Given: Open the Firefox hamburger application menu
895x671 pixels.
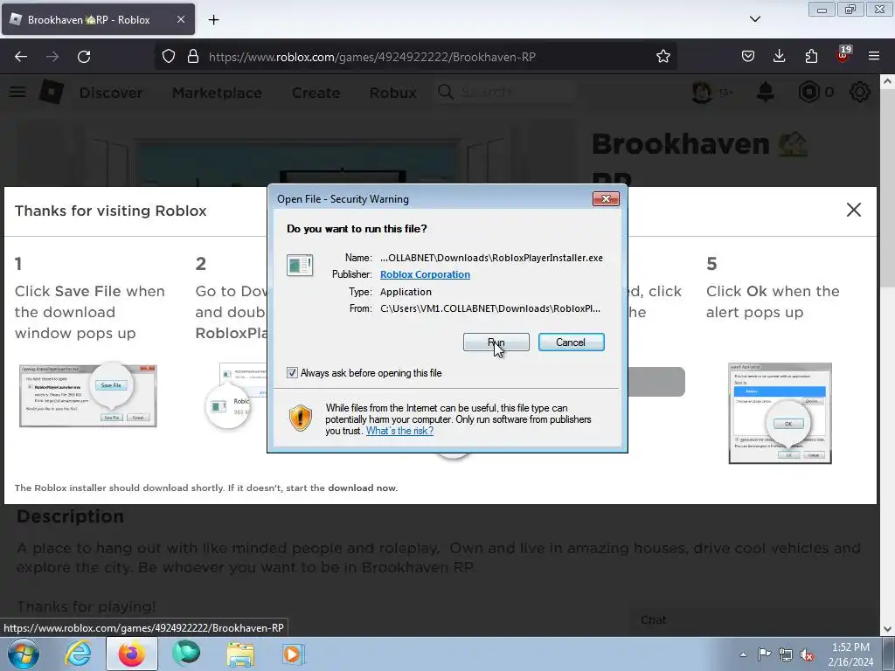Looking at the screenshot, I should [x=874, y=57].
